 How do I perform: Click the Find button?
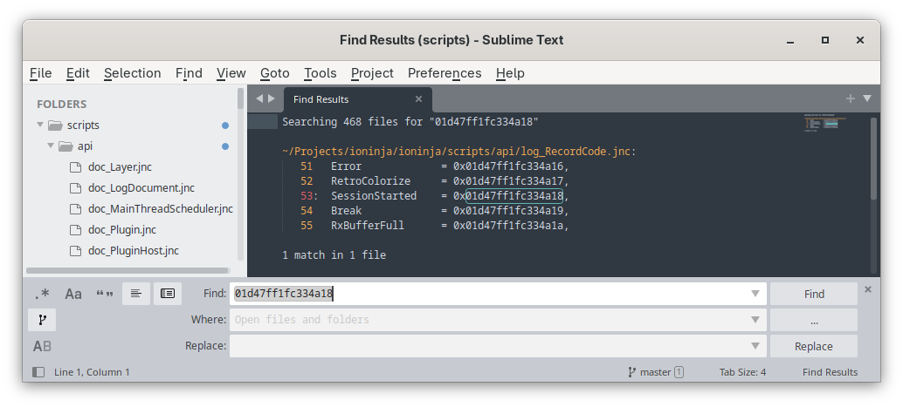pos(813,294)
